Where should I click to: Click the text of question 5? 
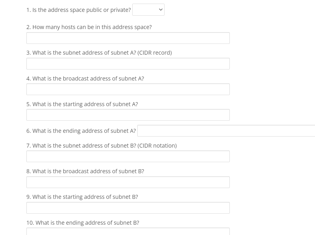click(x=82, y=104)
